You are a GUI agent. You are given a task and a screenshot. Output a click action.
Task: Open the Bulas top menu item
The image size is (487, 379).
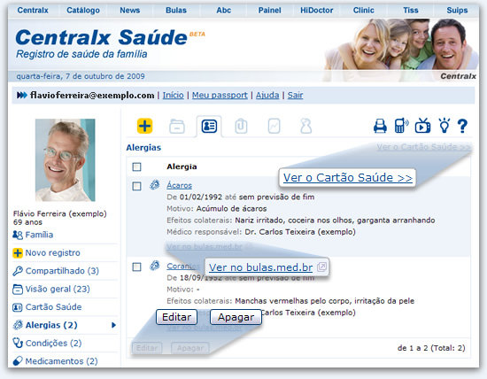pyautogui.click(x=176, y=11)
